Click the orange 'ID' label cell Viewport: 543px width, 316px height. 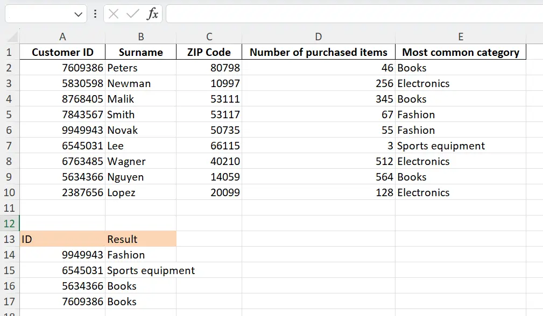(62, 239)
